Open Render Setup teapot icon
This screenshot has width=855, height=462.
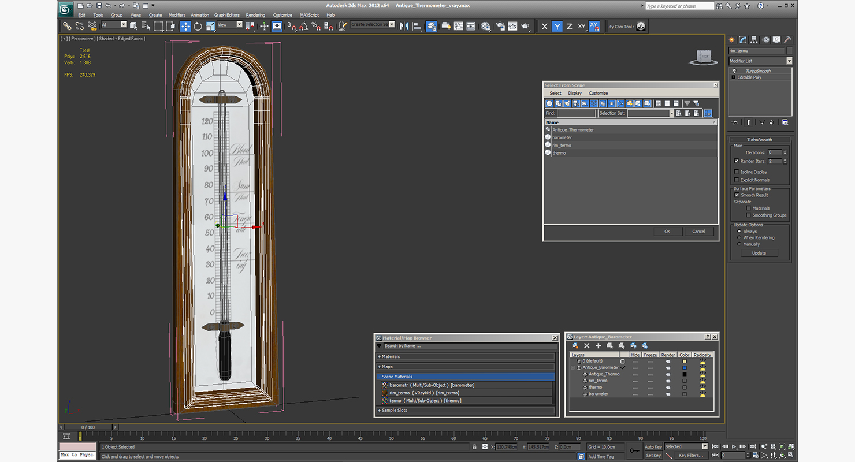[499, 26]
